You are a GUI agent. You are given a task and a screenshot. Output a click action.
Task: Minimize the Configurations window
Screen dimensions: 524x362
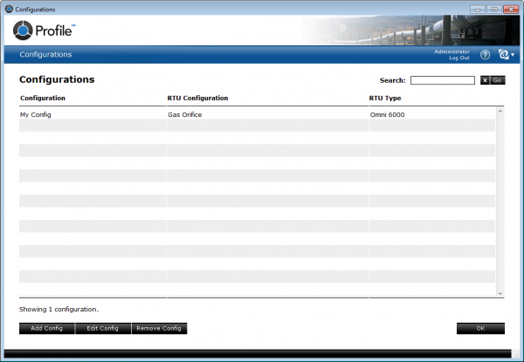[478, 10]
